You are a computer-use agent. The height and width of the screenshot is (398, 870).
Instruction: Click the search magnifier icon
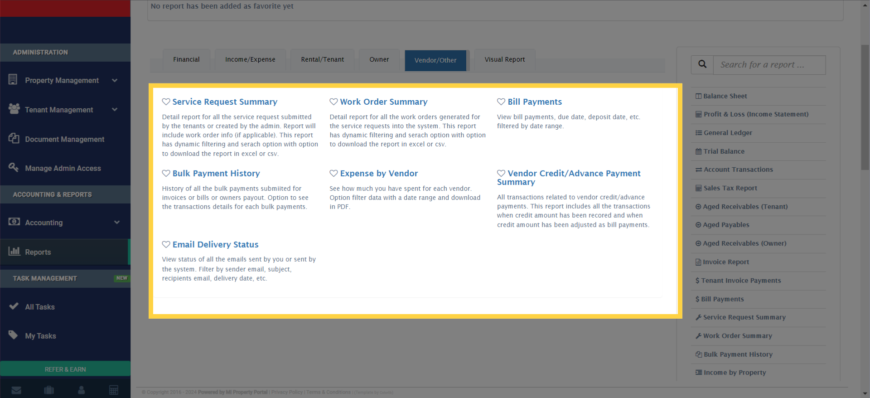(x=702, y=65)
